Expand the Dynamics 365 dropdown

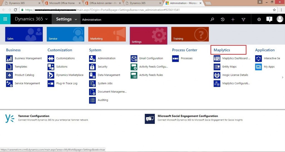pos(46,19)
